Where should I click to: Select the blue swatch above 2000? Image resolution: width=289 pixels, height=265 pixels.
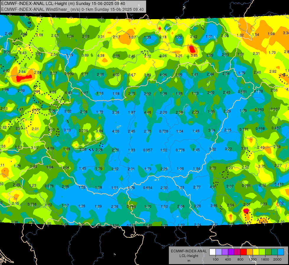tap(281, 252)
